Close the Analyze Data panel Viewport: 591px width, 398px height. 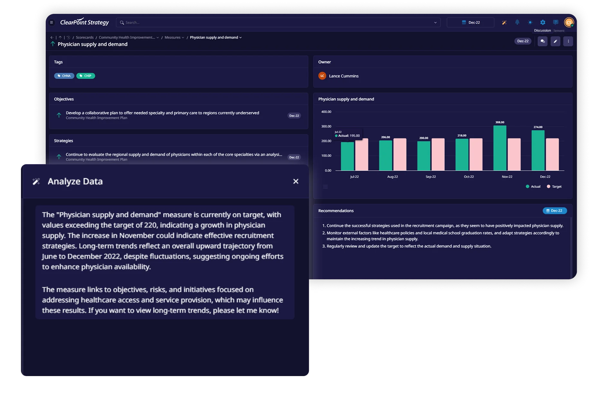click(x=296, y=181)
